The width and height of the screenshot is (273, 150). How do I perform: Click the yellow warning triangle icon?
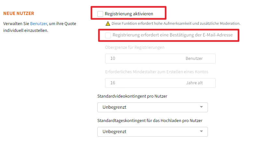coord(108,23)
